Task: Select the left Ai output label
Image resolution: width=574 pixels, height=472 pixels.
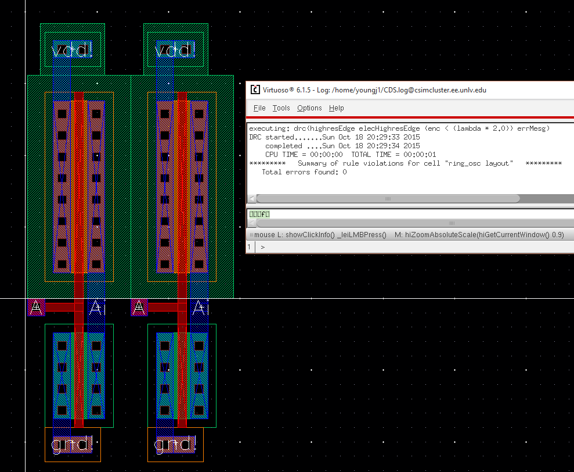Action: [x=96, y=307]
